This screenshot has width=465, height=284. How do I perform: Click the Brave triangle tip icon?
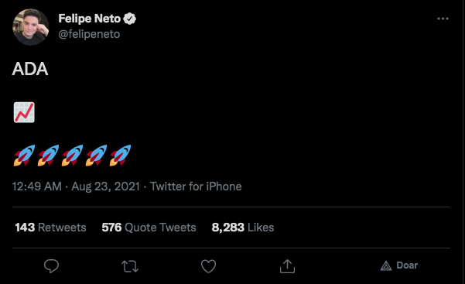[x=386, y=265]
